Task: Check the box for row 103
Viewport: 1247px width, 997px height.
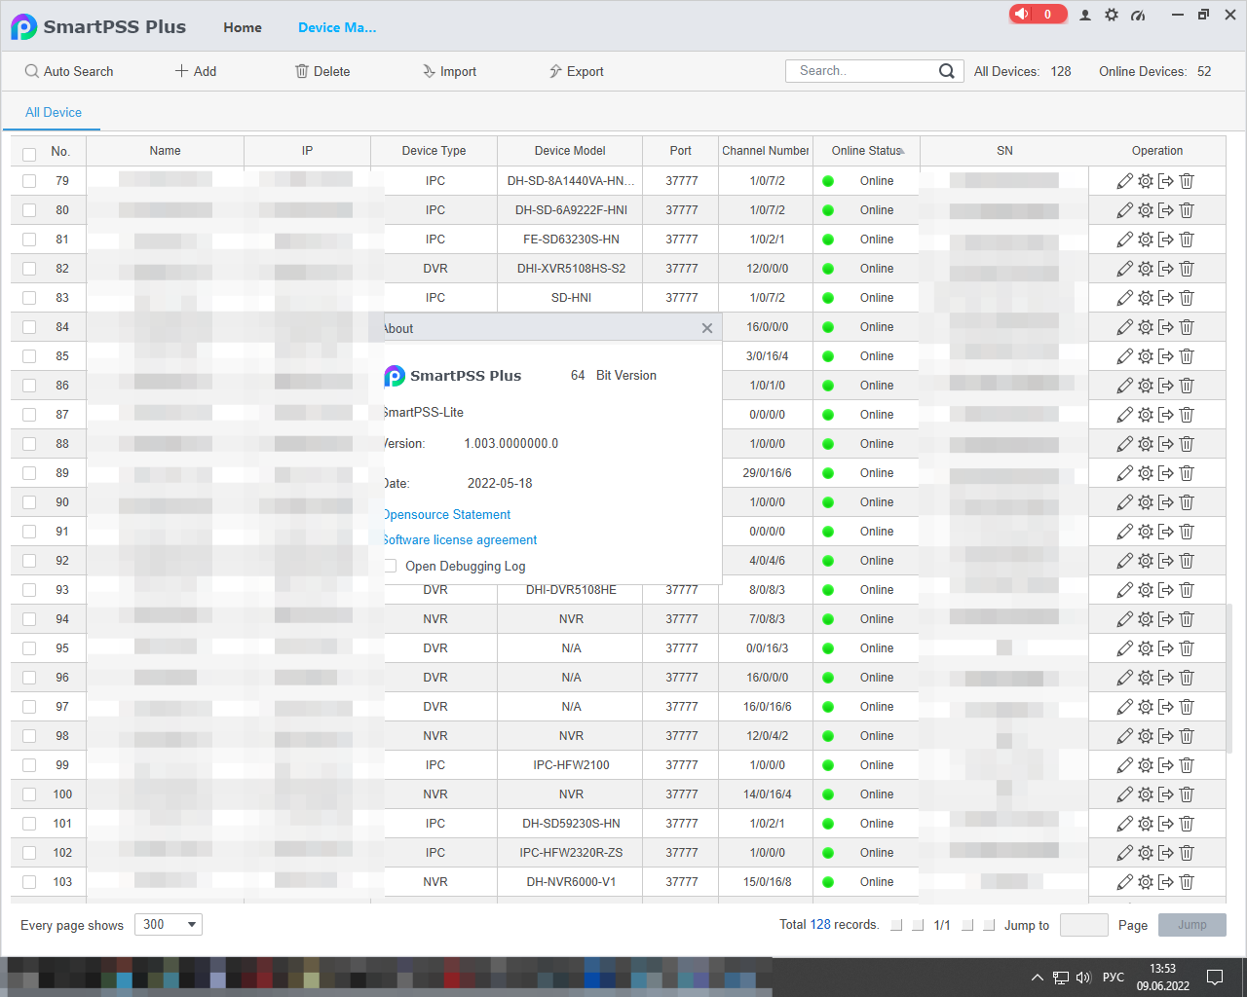Action: click(x=29, y=882)
